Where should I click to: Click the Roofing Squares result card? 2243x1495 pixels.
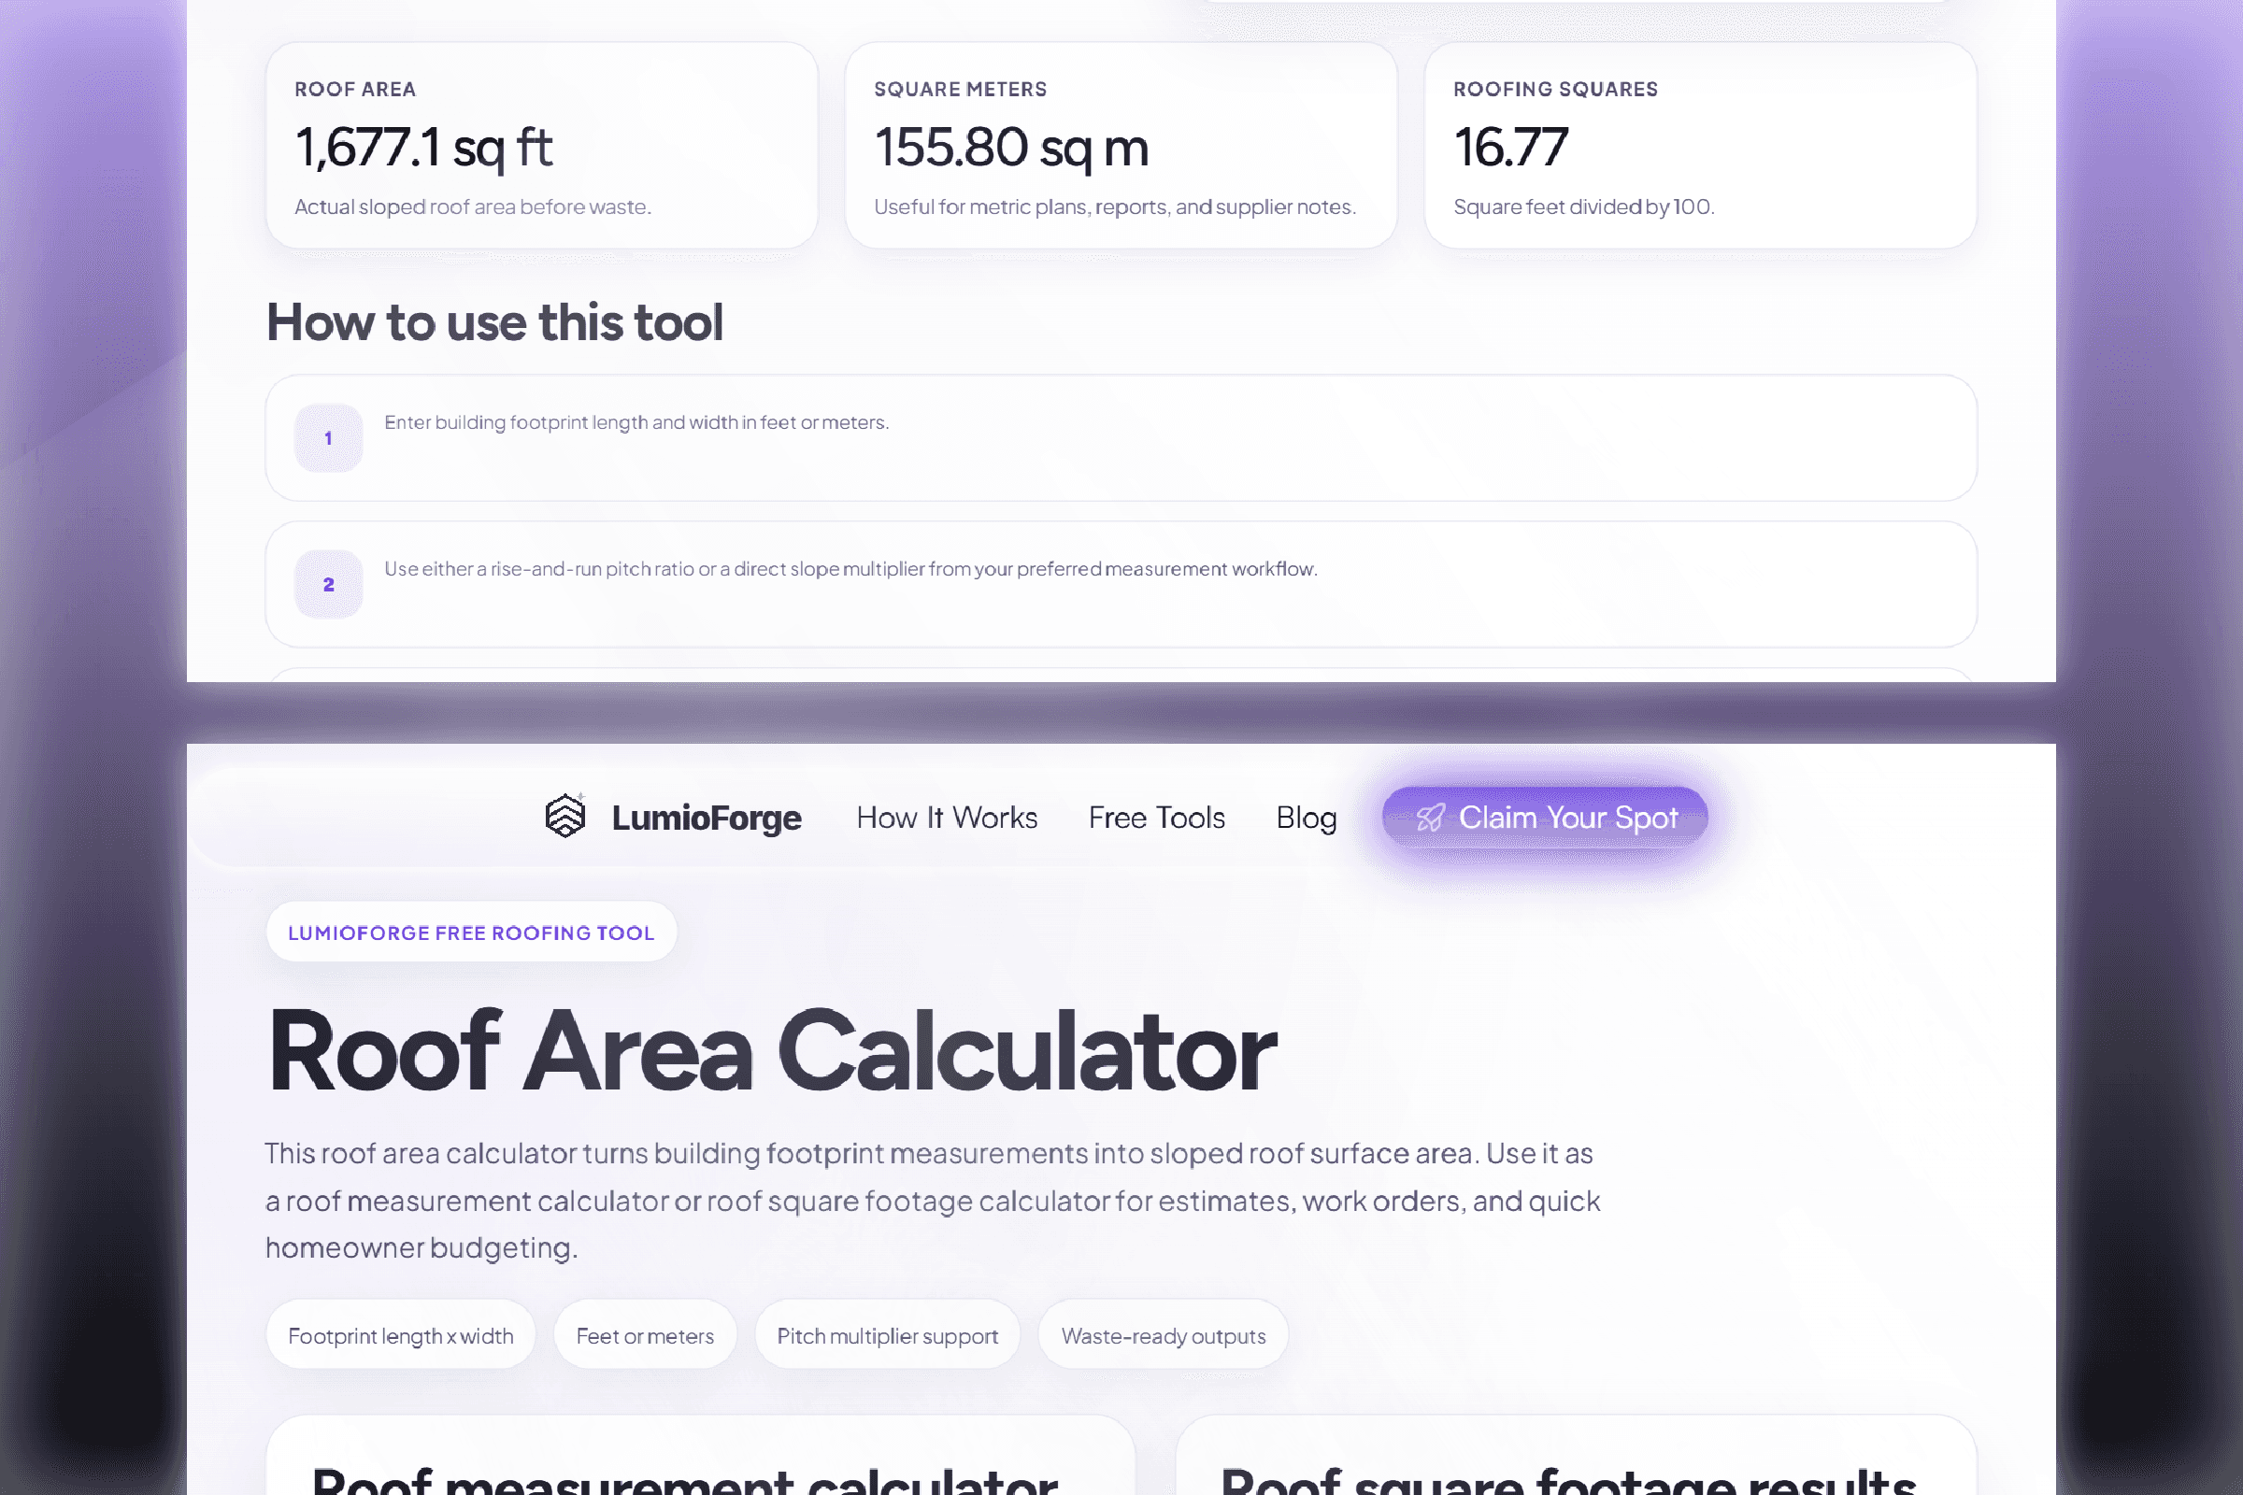click(x=1699, y=146)
